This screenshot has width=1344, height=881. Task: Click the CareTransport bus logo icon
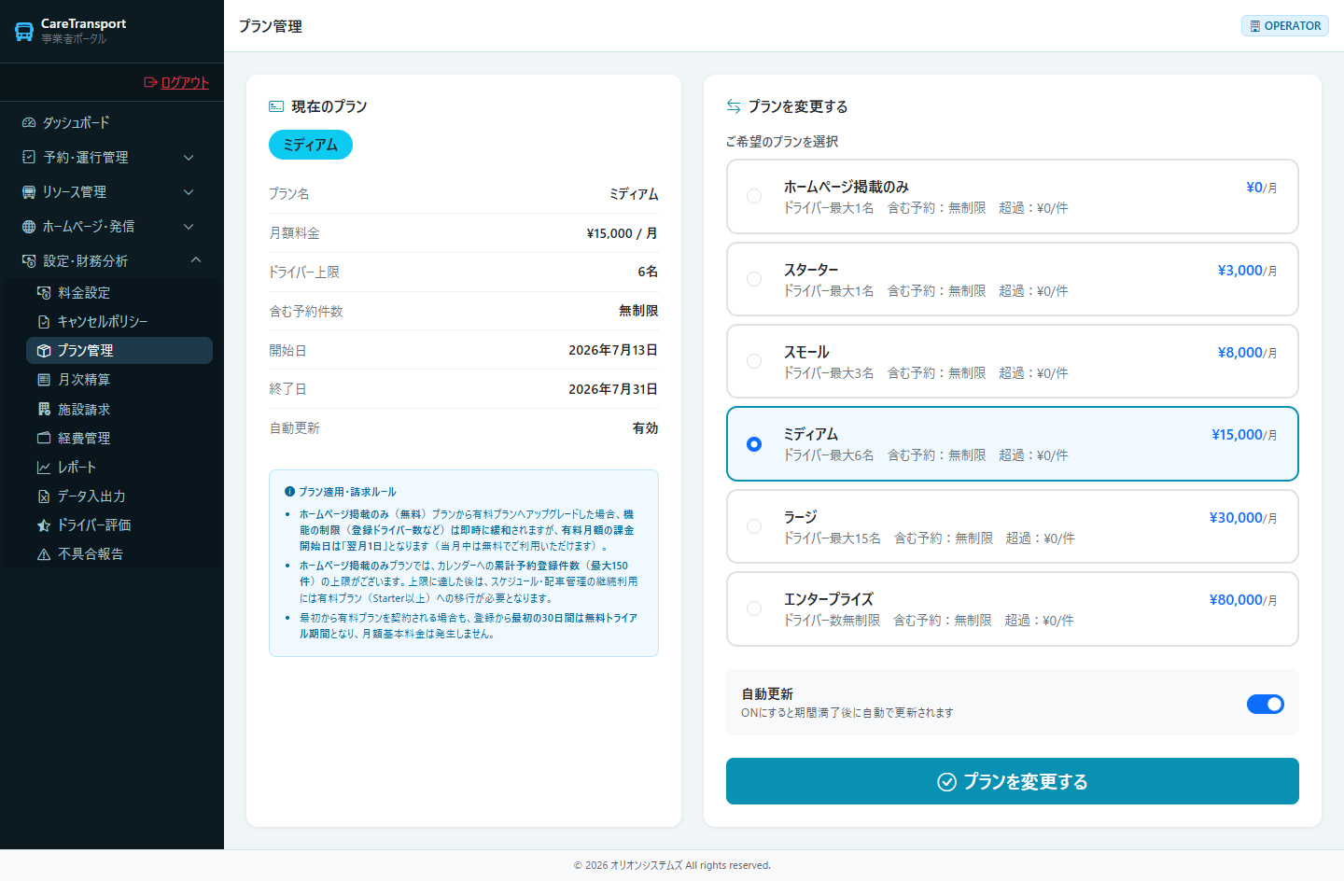[24, 32]
